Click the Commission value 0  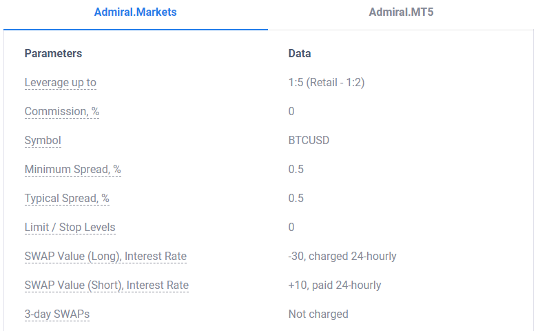(x=291, y=111)
